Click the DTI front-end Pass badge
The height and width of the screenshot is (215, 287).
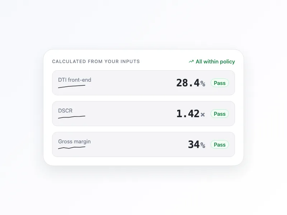coord(220,83)
